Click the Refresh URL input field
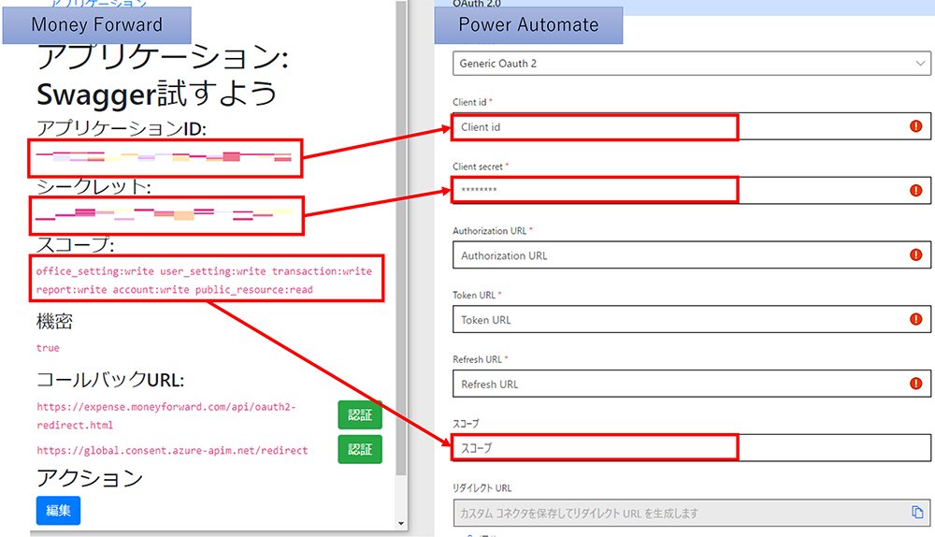The height and width of the screenshot is (537, 935). (x=692, y=384)
